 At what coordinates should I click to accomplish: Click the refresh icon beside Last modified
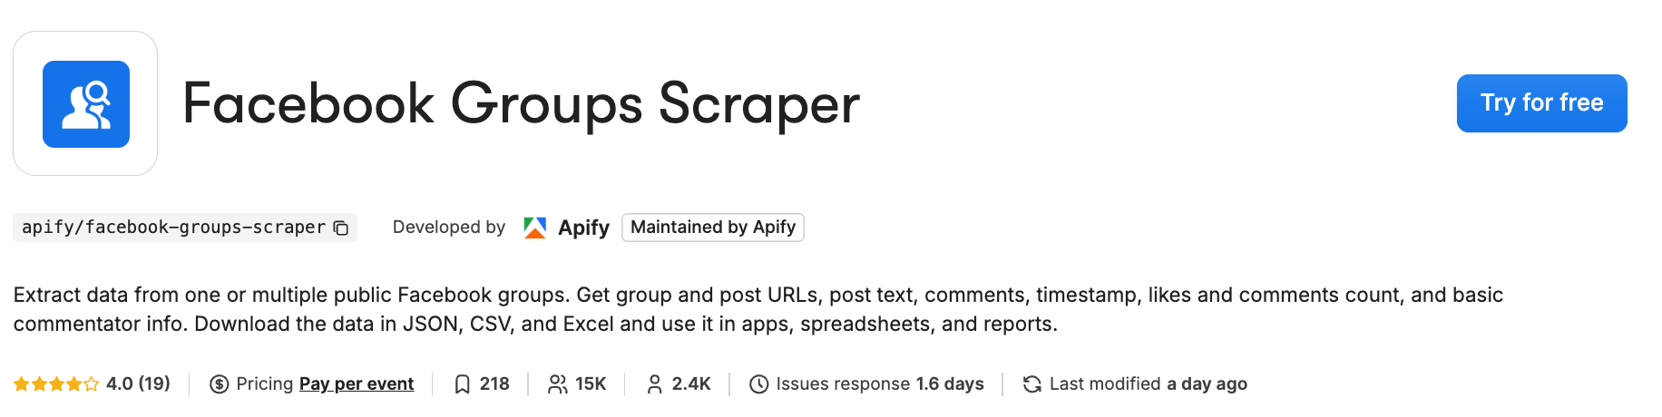point(1031,384)
